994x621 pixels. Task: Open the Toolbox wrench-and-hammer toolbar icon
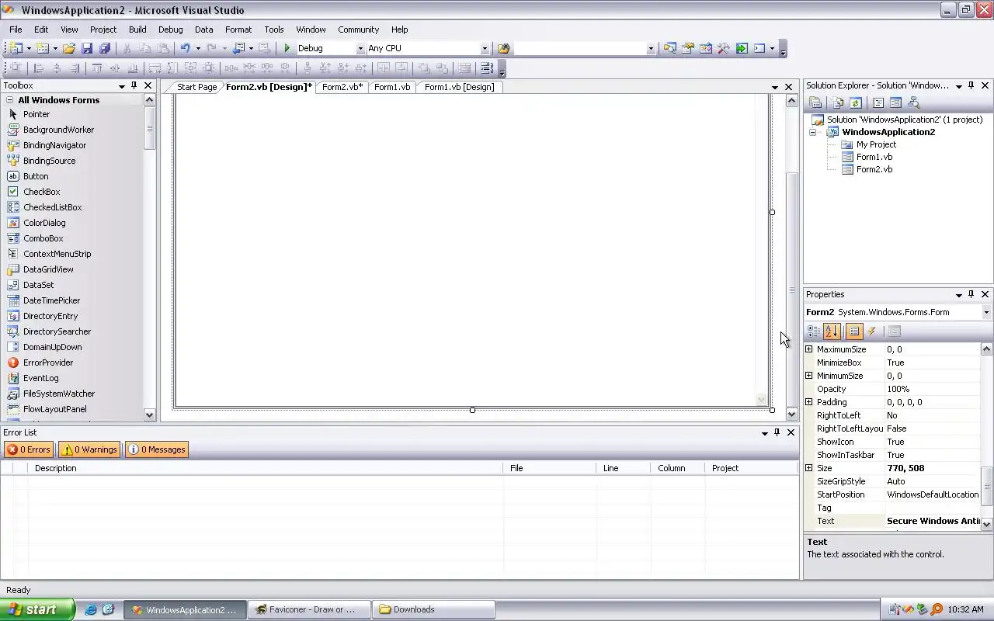[723, 48]
